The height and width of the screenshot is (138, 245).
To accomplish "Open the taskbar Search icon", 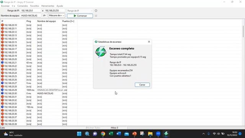I will 87,134.
